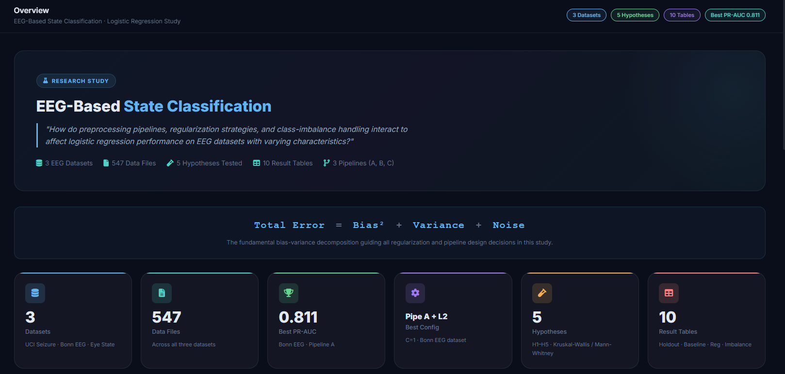Screen dimensions: 785x374
Task: Click the database icon beside 3 EEG Datasets
Action: (x=39, y=163)
